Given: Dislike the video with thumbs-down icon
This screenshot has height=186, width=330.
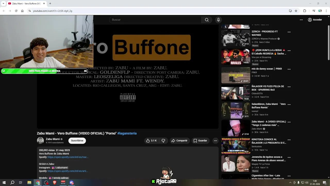Looking at the screenshot, I should click(163, 141).
